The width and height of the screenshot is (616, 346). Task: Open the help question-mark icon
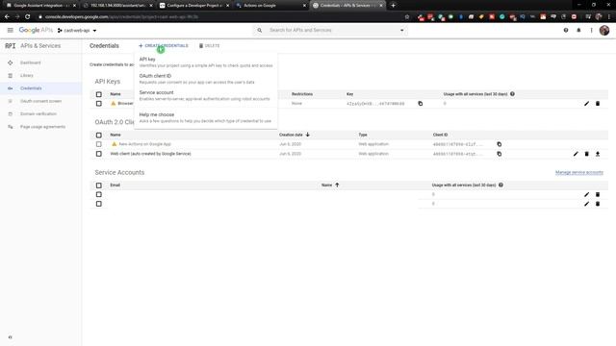566,30
